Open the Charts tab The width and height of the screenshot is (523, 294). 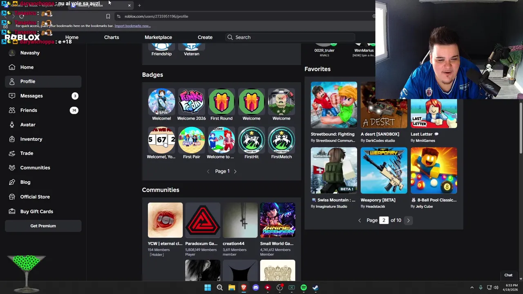[x=112, y=37]
